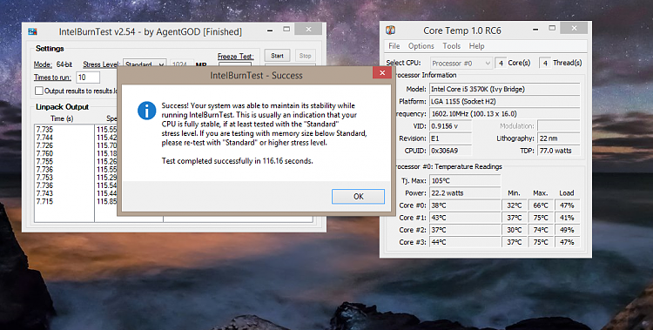The width and height of the screenshot is (653, 330).
Task: Click OK in the Success dialog
Action: 358,196
